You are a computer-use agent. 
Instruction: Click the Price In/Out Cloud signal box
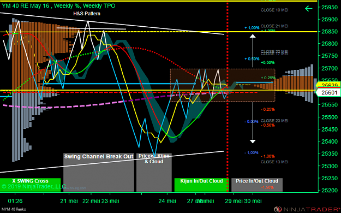(257, 185)
